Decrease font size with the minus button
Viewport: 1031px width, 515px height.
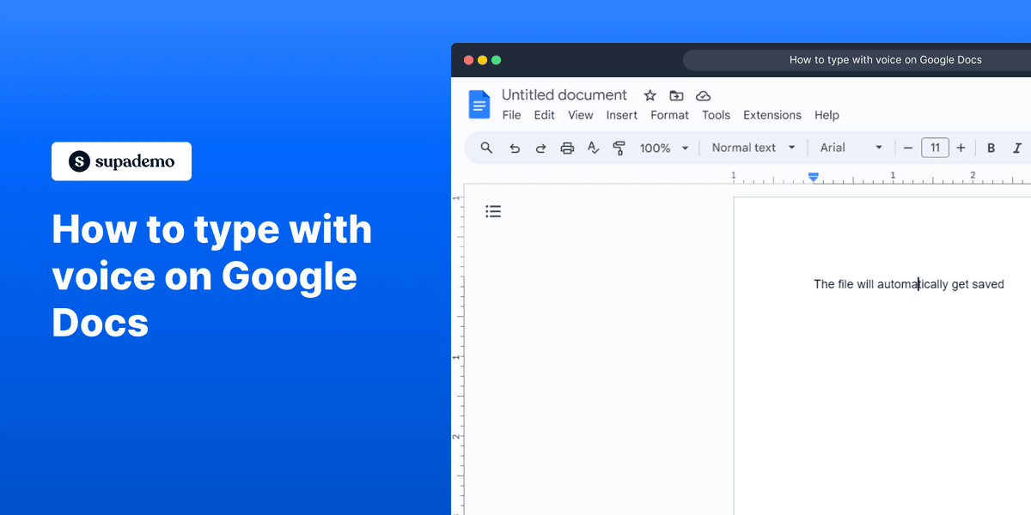coord(908,148)
